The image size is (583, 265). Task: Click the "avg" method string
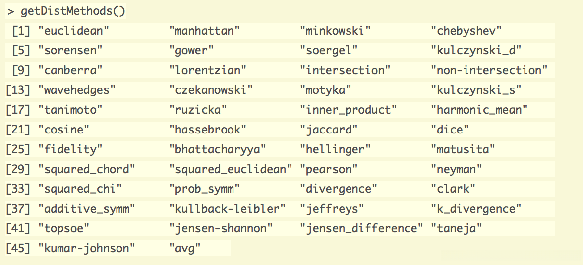pyautogui.click(x=185, y=248)
